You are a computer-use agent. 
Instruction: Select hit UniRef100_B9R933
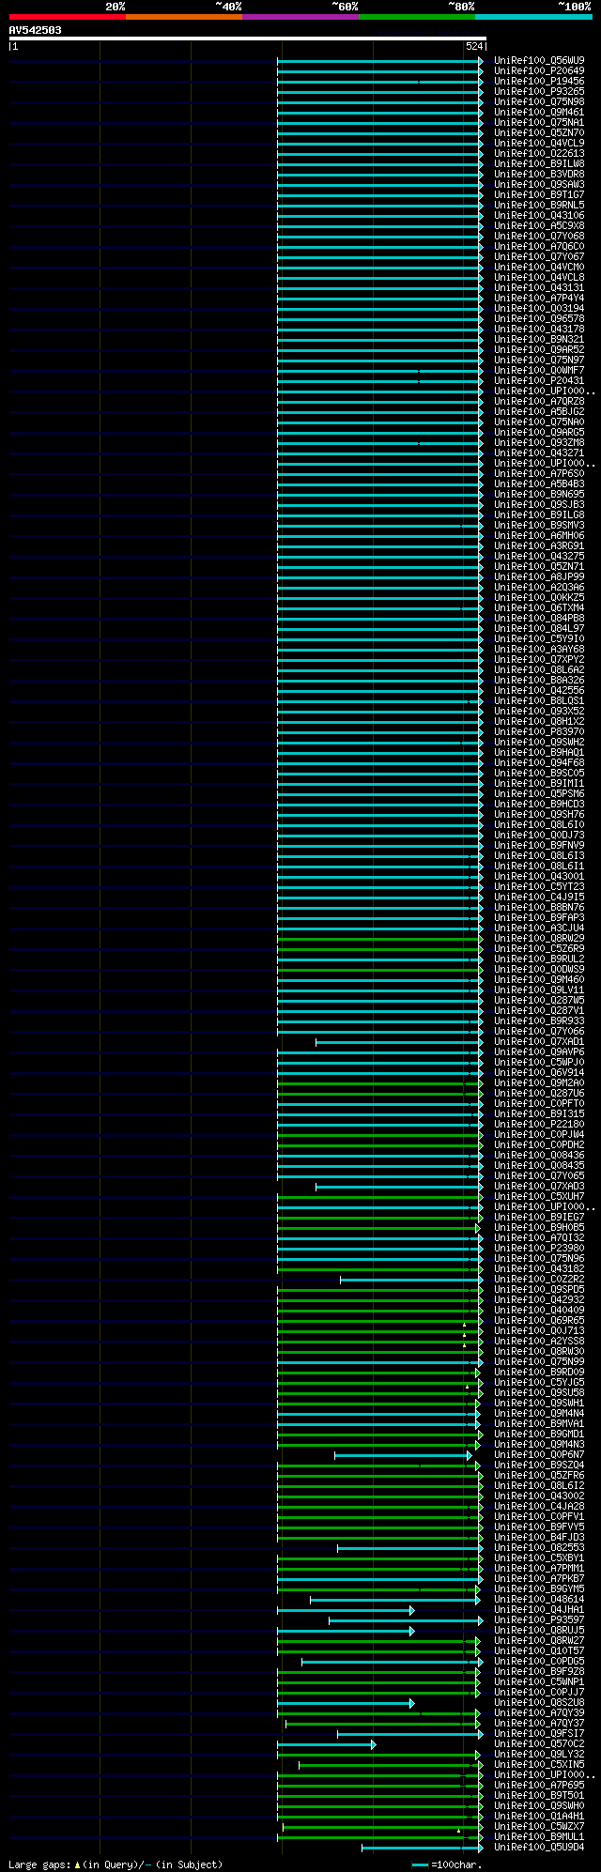coord(539,1020)
